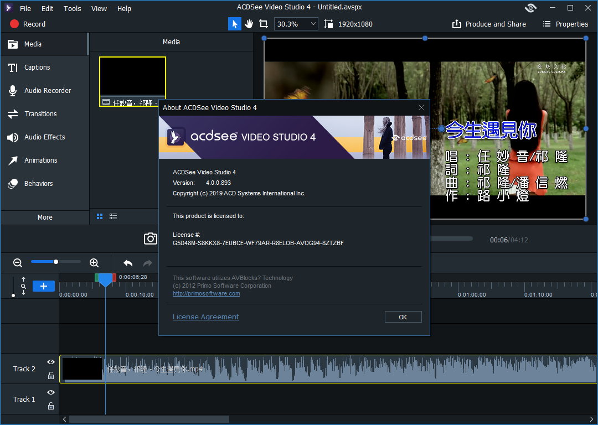Select the arrow pointer tool

(x=235, y=24)
